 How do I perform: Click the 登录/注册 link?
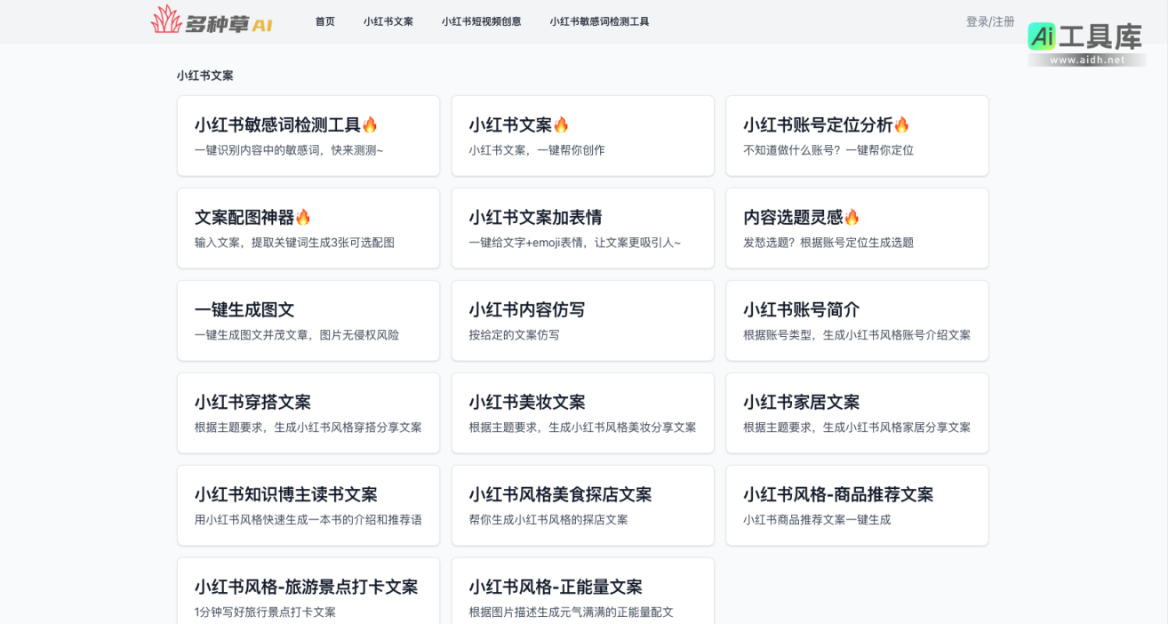[x=988, y=21]
